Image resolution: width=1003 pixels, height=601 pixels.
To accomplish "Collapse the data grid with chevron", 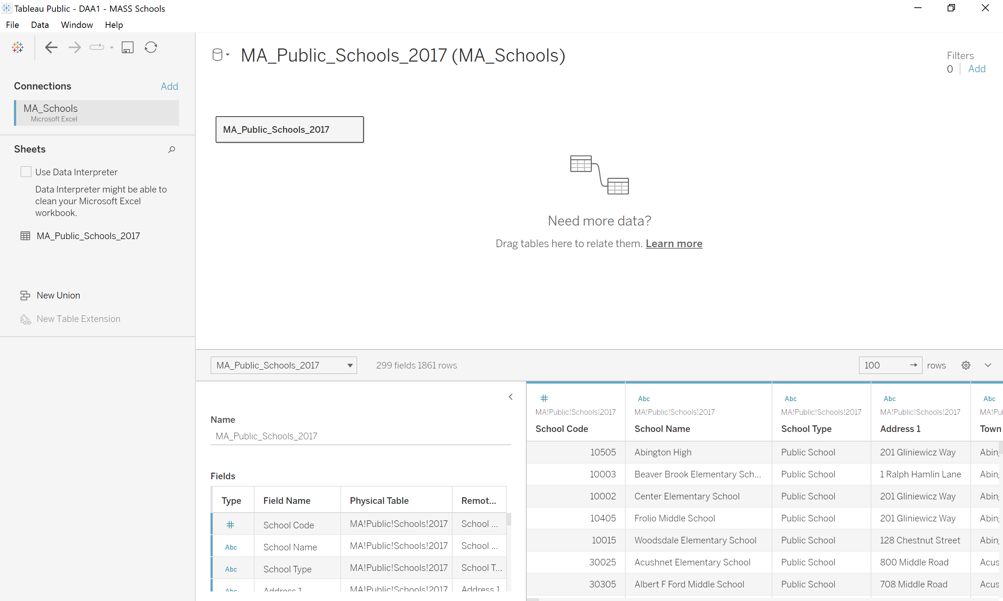I will point(988,365).
